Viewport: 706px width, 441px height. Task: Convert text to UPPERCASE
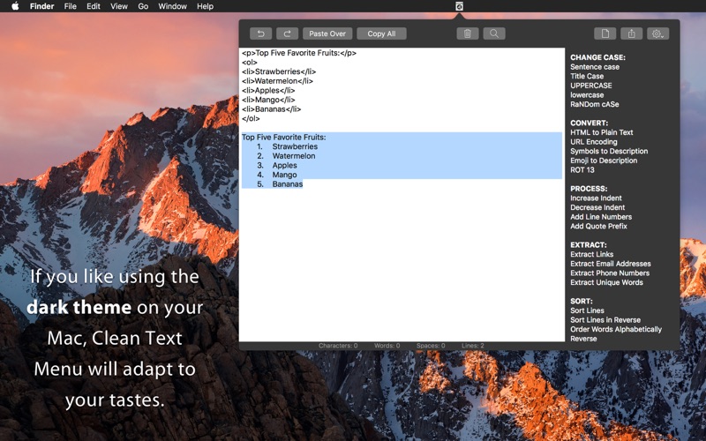coord(591,86)
